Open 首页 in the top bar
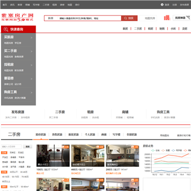The image size is (191, 191). 5,5
